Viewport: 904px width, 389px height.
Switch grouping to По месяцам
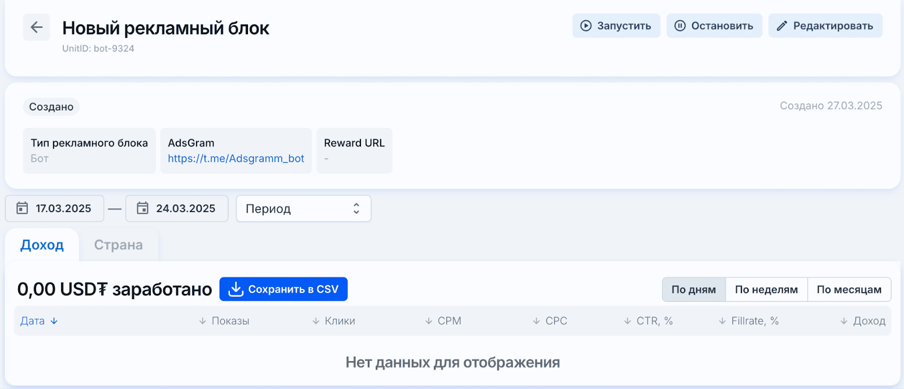(849, 289)
